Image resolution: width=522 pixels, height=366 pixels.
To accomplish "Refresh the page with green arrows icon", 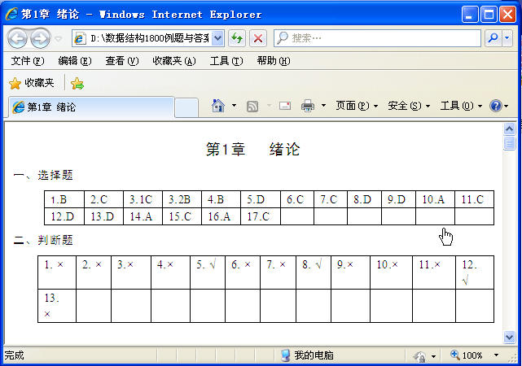I will [237, 38].
